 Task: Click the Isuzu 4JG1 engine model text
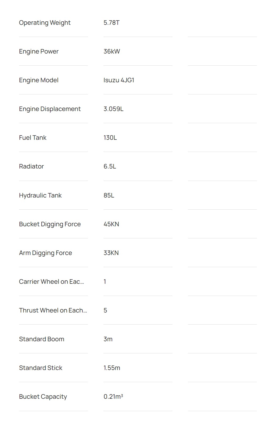pyautogui.click(x=119, y=80)
